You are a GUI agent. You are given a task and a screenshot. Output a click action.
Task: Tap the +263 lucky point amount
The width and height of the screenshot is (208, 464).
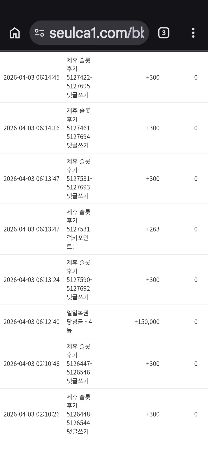tap(153, 229)
